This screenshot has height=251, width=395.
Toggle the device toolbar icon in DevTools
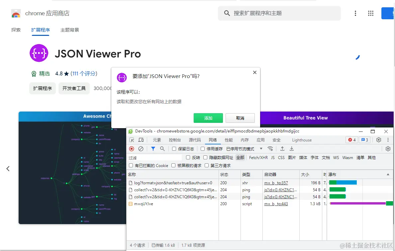[141, 140]
